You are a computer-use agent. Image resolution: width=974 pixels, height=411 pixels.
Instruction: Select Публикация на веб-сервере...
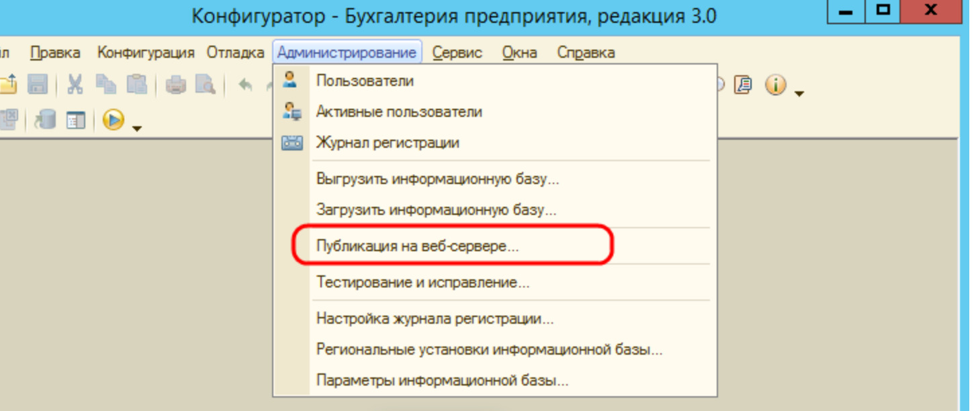click(495, 246)
